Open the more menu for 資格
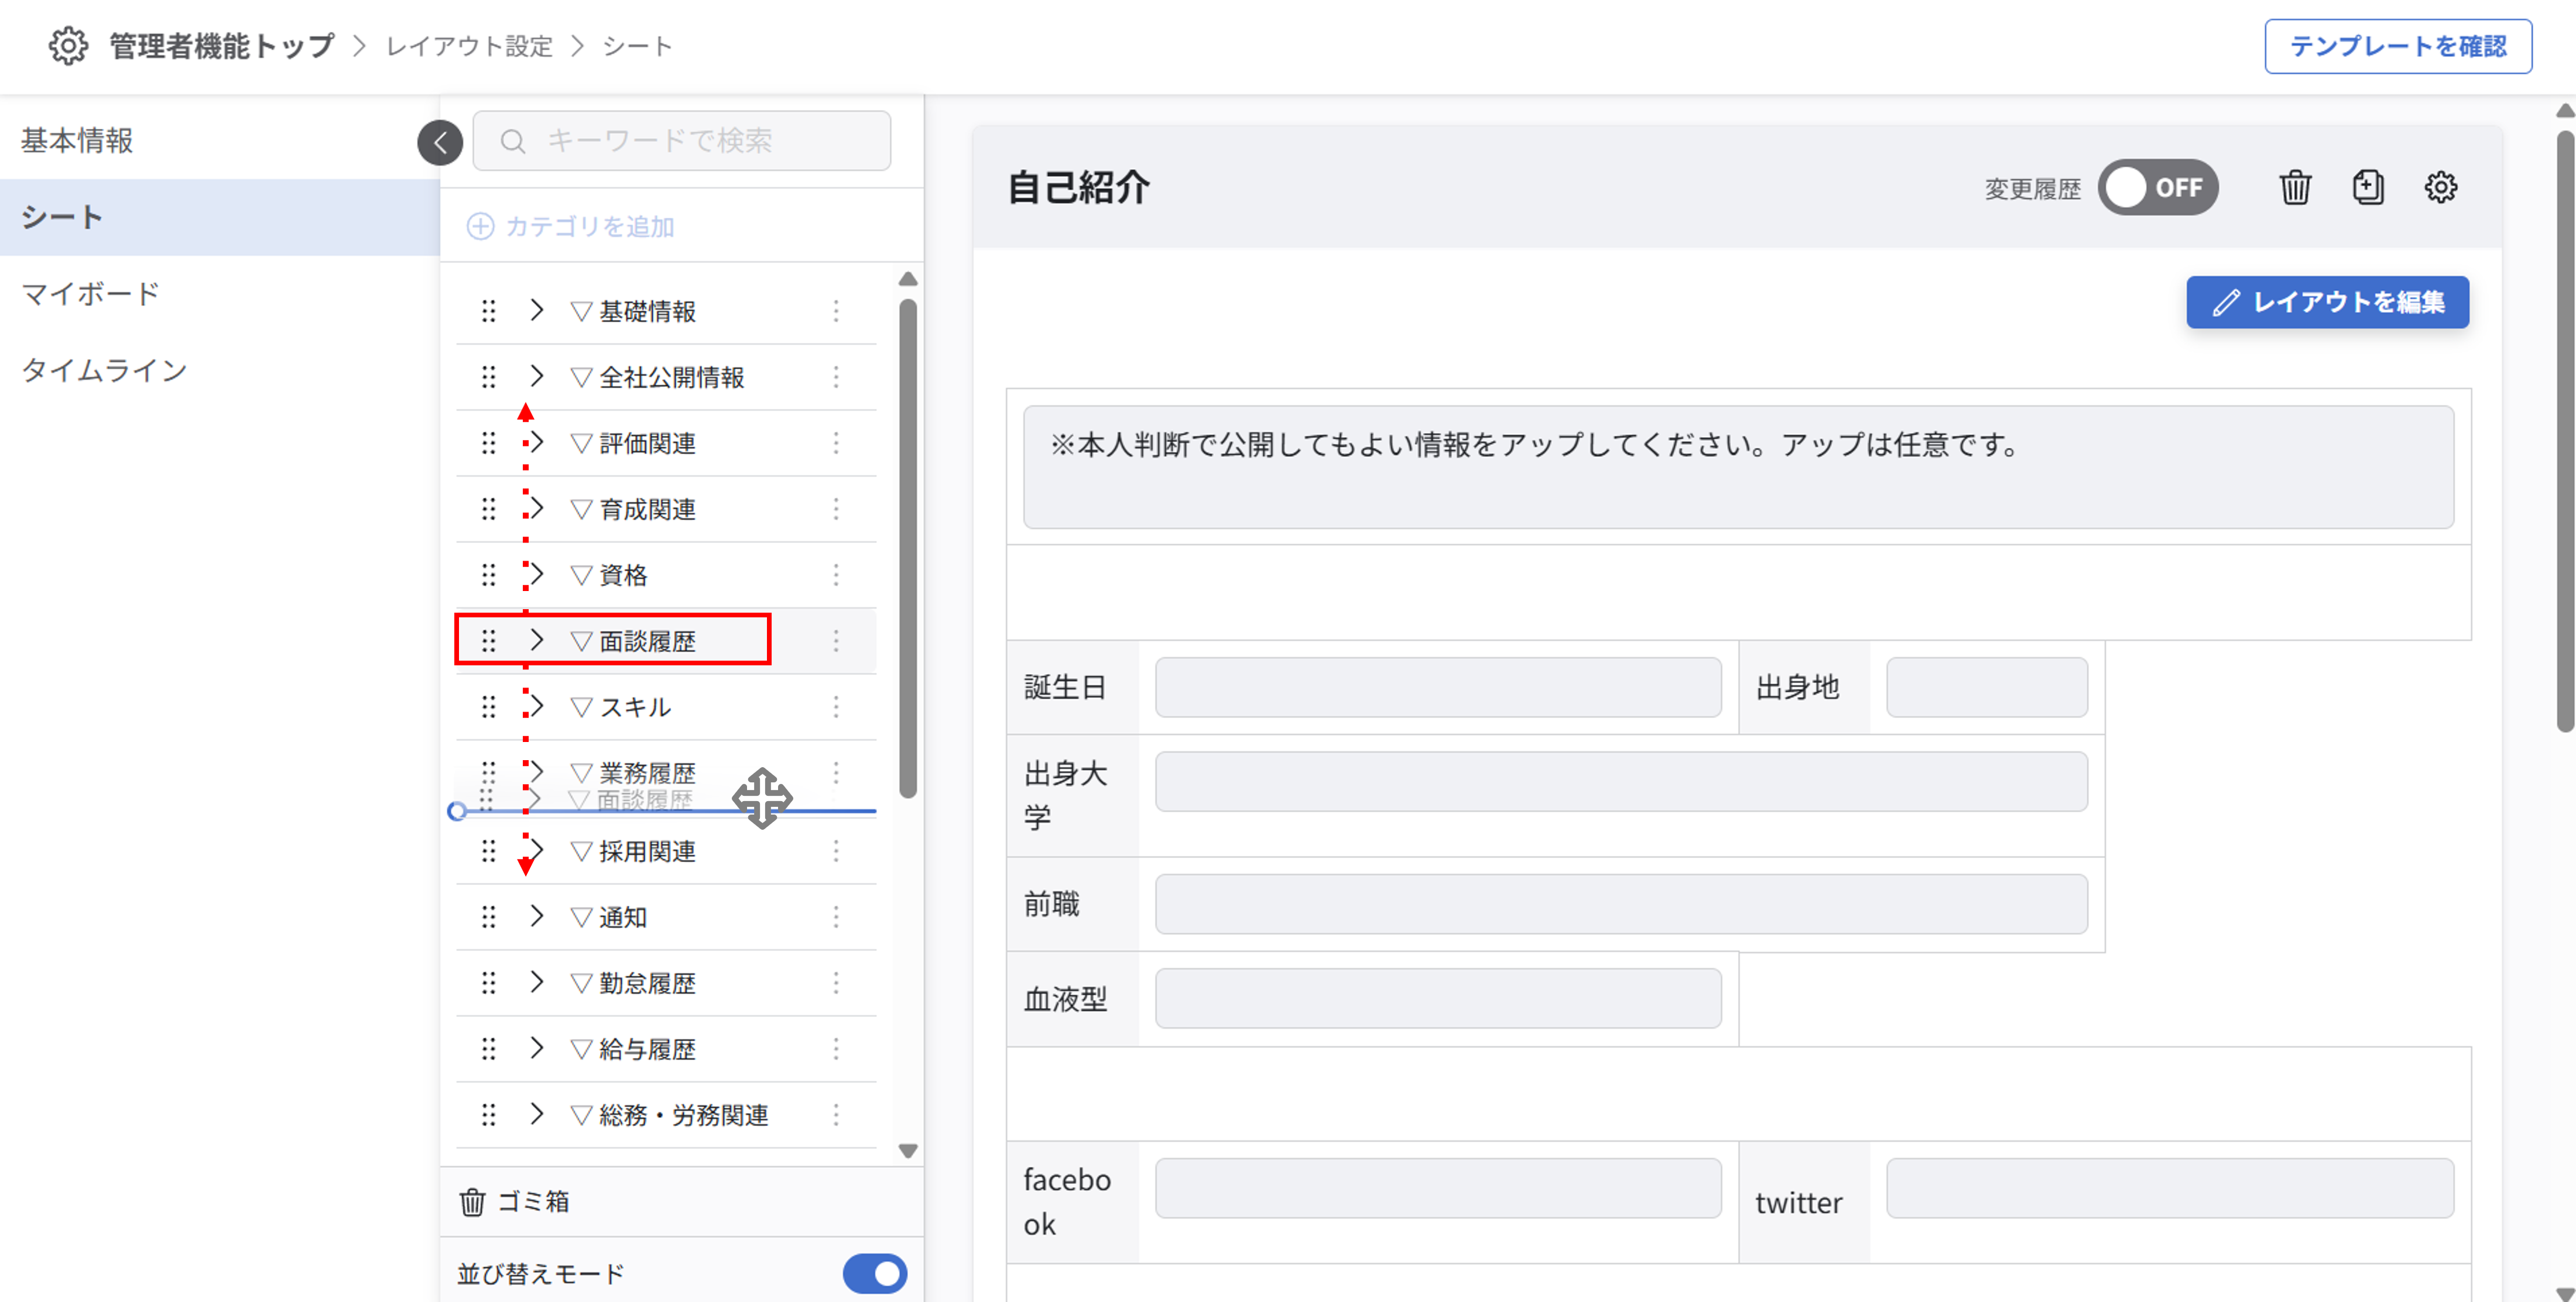 pos(836,575)
